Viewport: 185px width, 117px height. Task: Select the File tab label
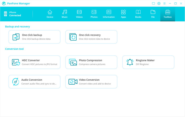(x=153, y=17)
